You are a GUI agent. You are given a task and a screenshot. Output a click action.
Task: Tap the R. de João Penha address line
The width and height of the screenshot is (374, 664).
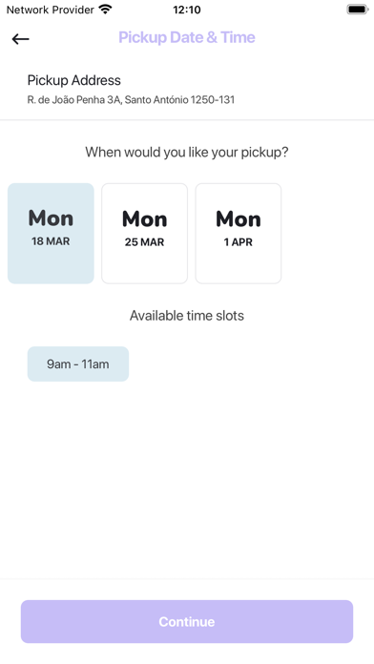point(131,100)
